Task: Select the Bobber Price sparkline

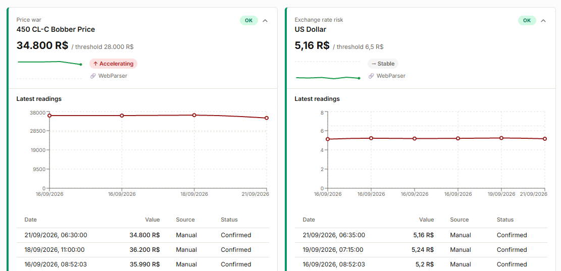Action: click(49, 70)
